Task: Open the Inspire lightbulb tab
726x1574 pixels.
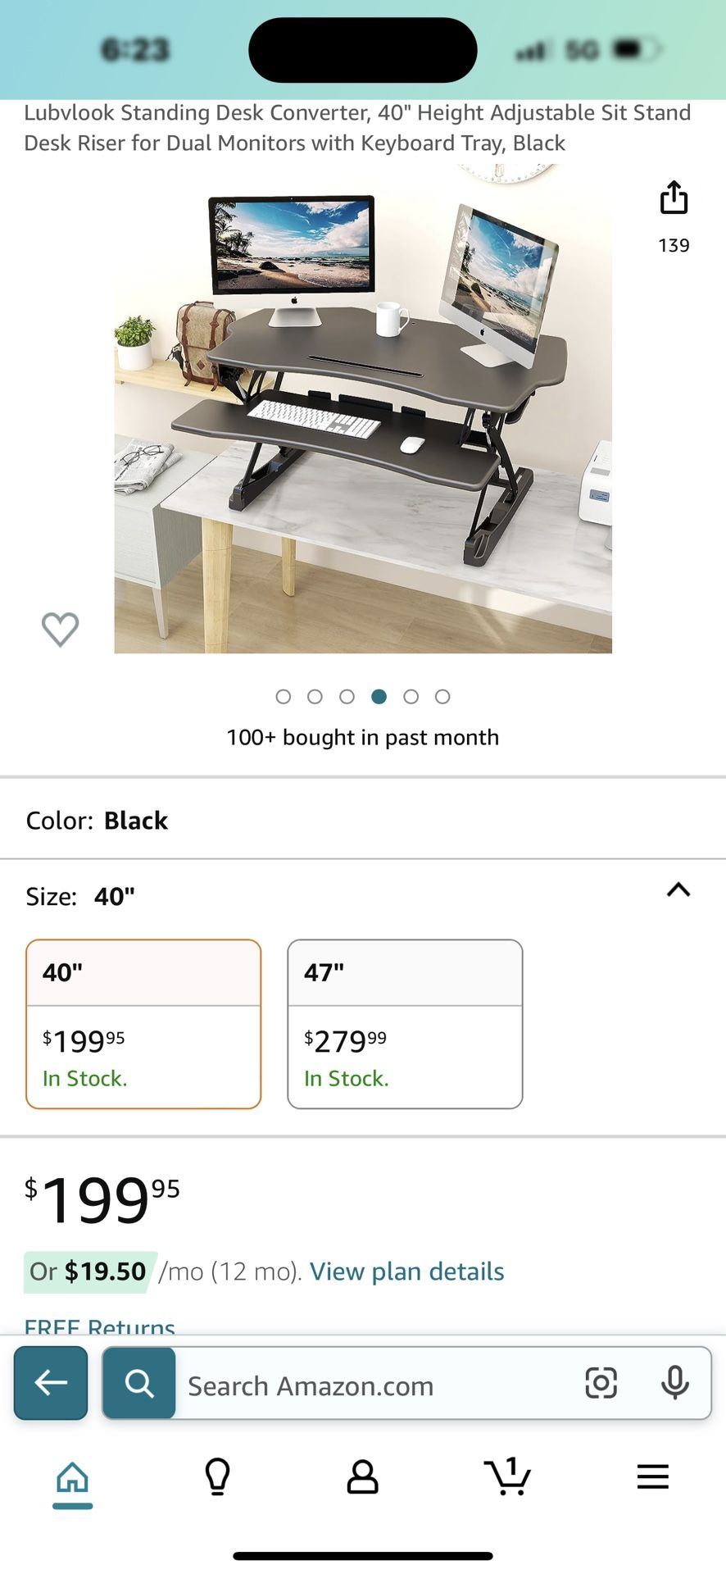Action: [217, 1477]
